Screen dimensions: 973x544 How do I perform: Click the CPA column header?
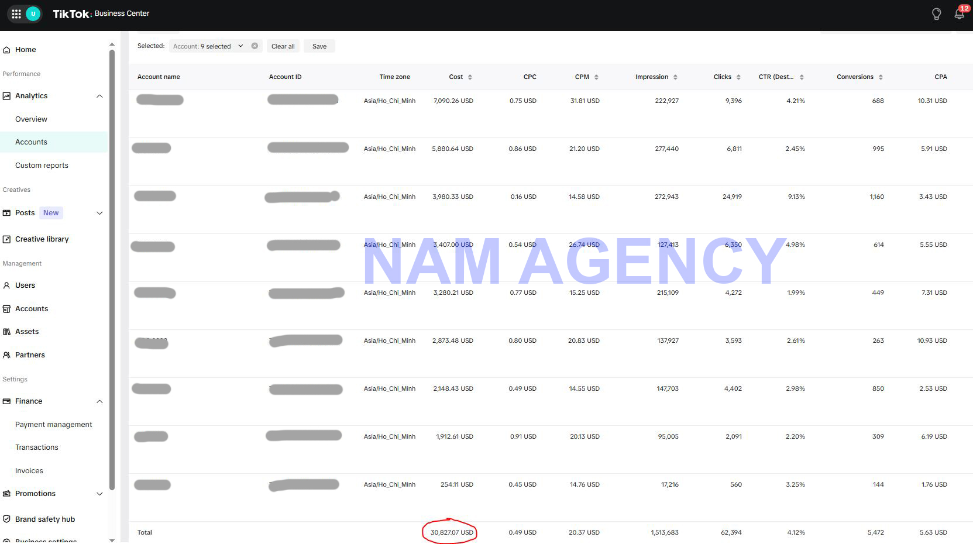[x=941, y=77]
